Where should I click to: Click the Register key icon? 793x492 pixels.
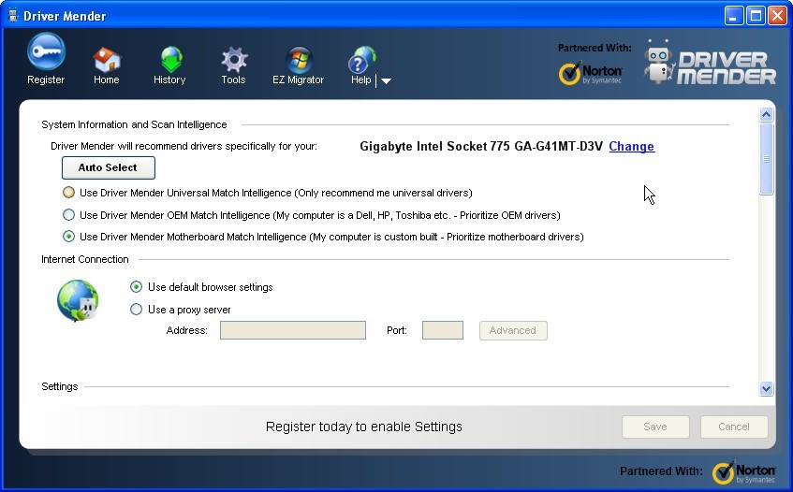[x=46, y=51]
